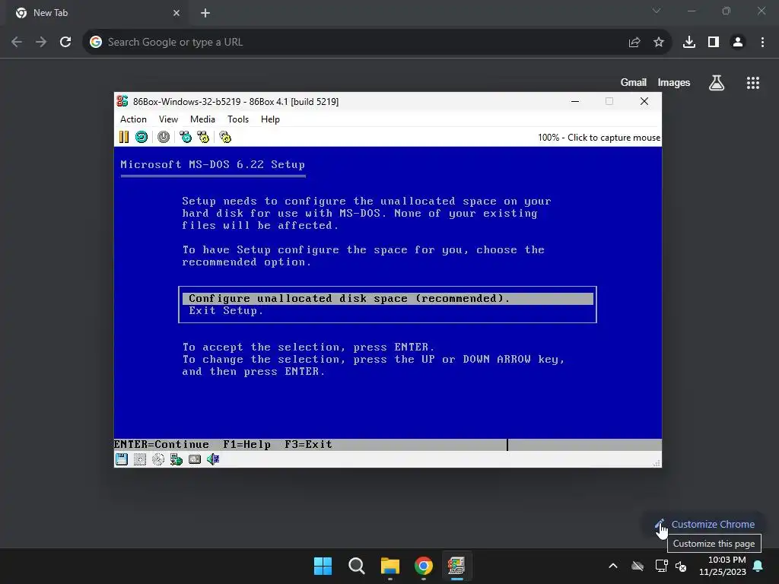This screenshot has height=584, width=779.
Task: Click the share page icon in address bar
Action: click(634, 43)
